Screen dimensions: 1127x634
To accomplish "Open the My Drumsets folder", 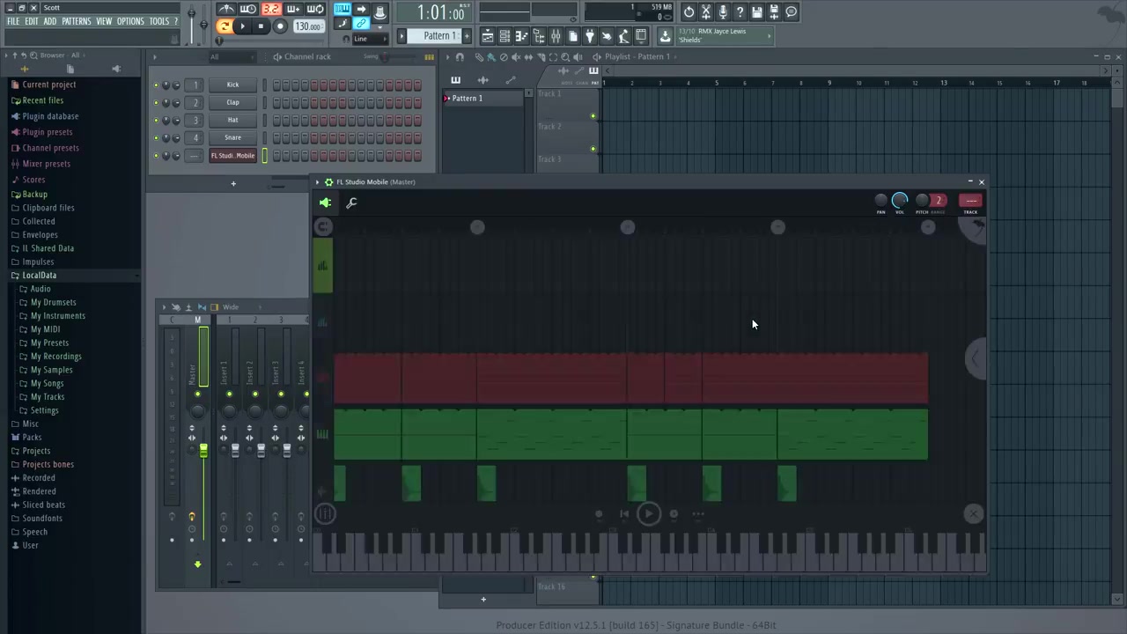I will pyautogui.click(x=53, y=302).
